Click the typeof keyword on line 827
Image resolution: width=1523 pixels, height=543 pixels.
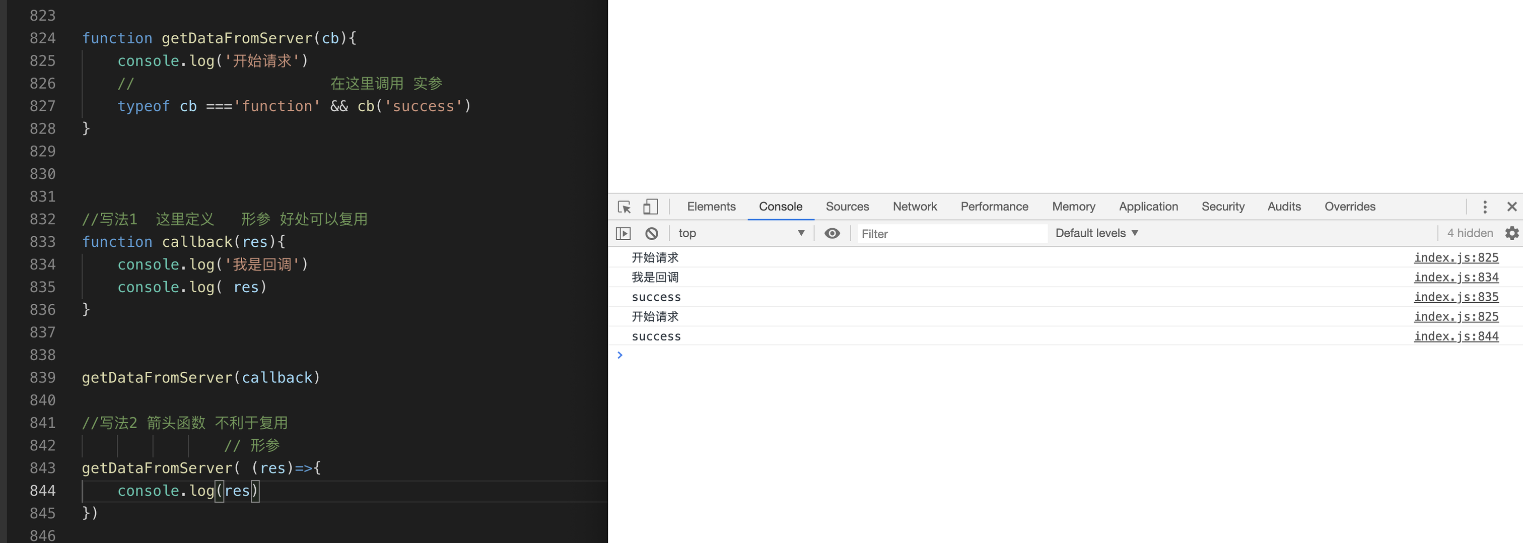click(144, 106)
